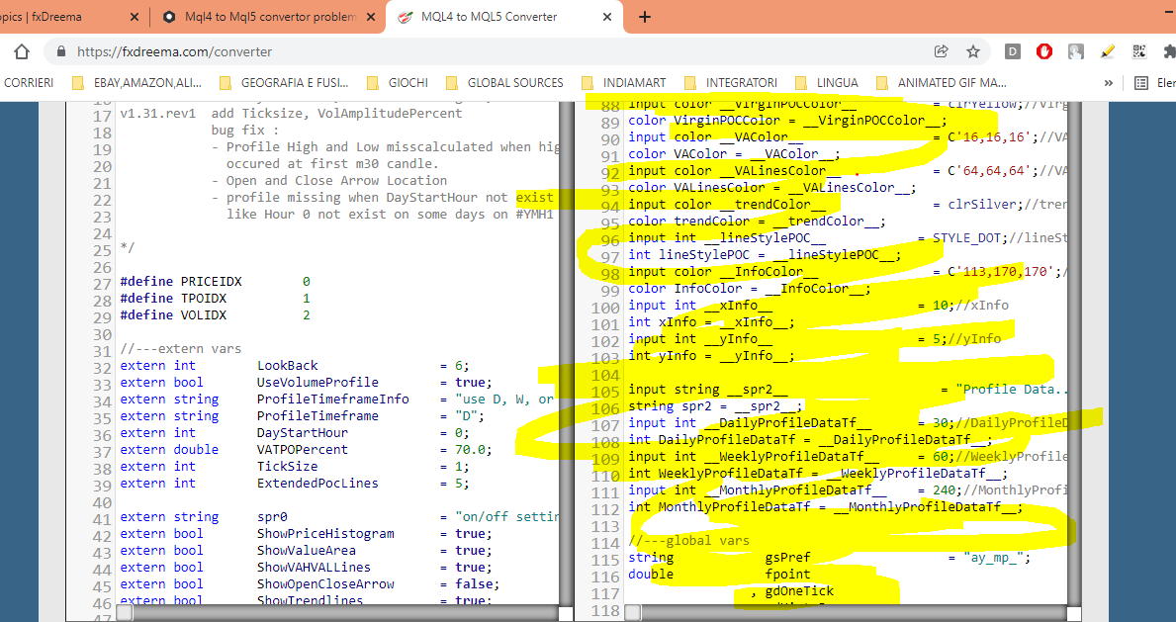The width and height of the screenshot is (1176, 622).
Task: Click the site security lock icon
Action: [x=61, y=51]
